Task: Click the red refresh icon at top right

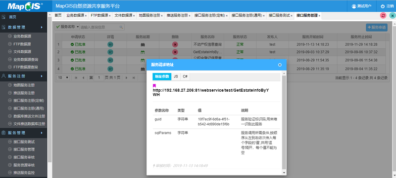Action: [383, 16]
